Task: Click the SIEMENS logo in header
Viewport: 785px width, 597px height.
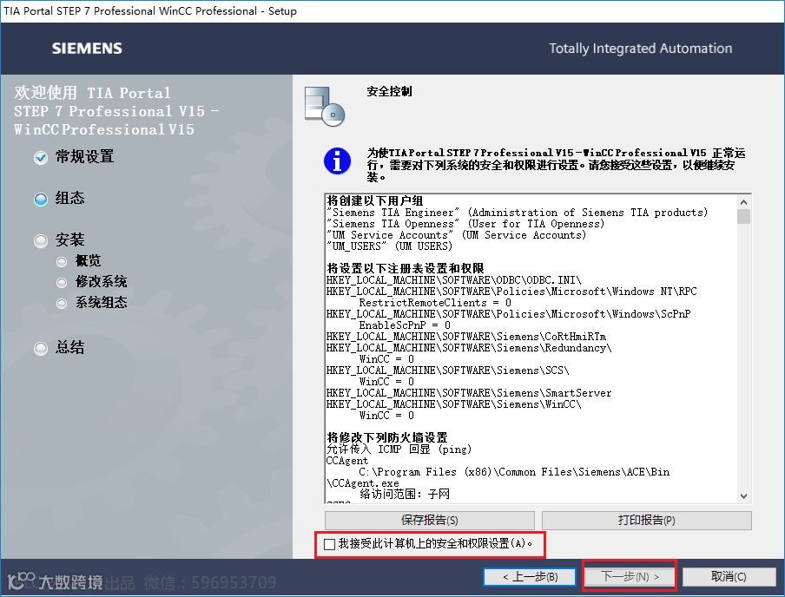Action: click(87, 48)
